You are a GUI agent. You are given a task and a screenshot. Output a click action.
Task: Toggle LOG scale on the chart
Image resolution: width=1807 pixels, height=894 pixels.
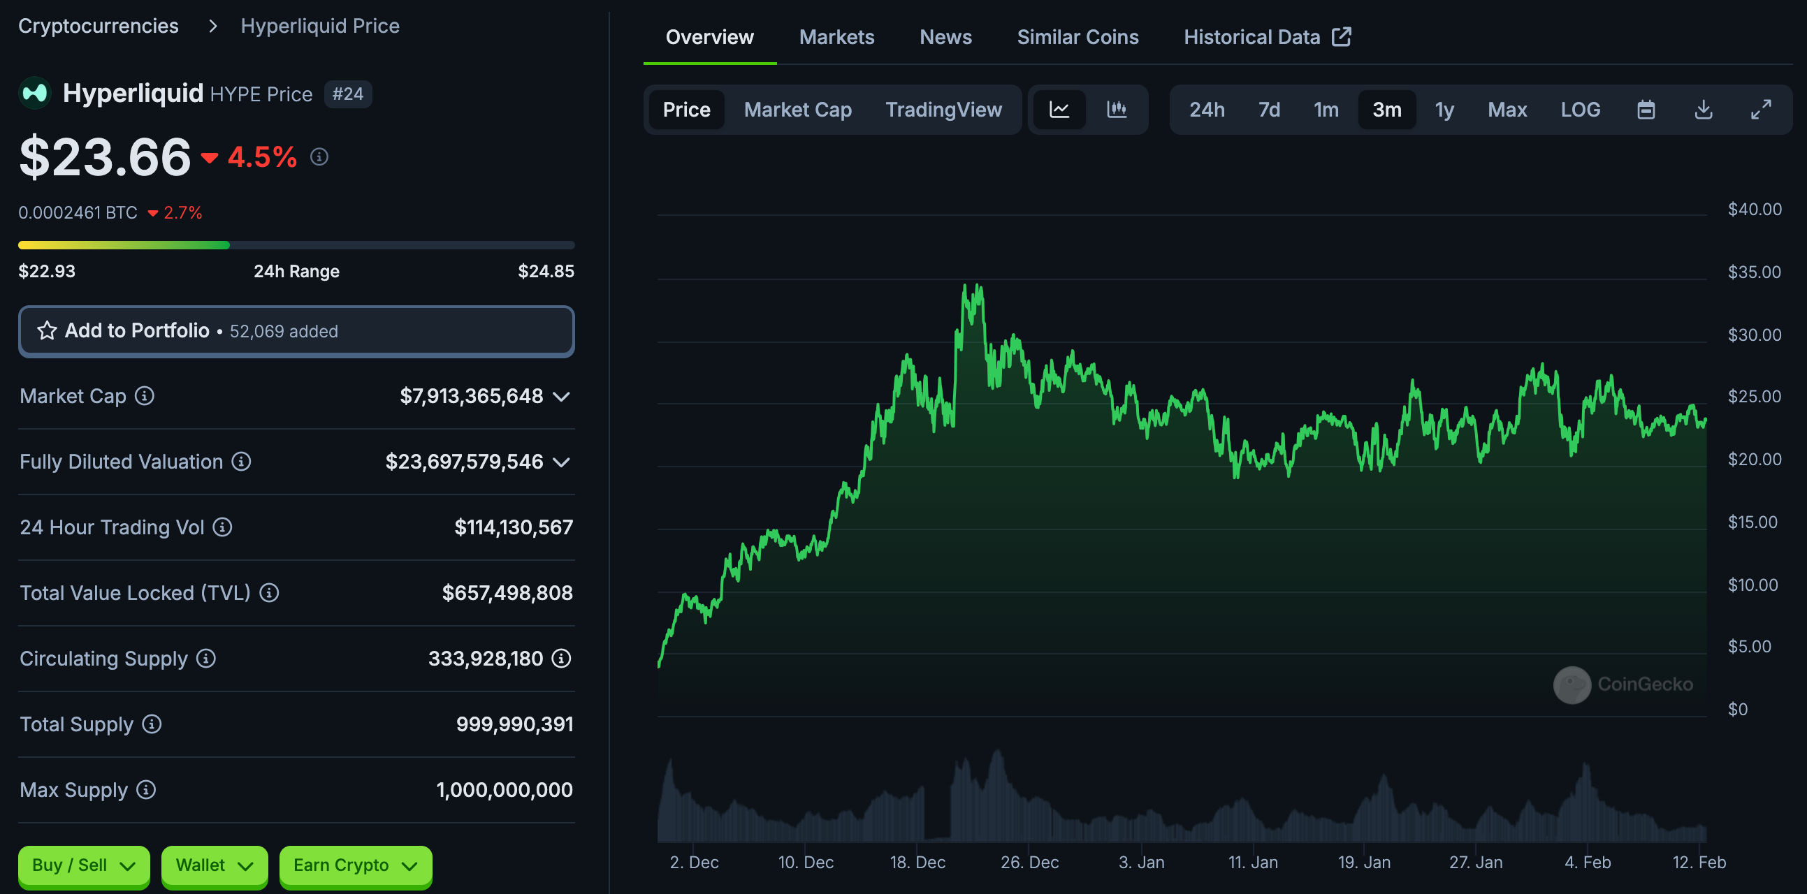(1580, 110)
